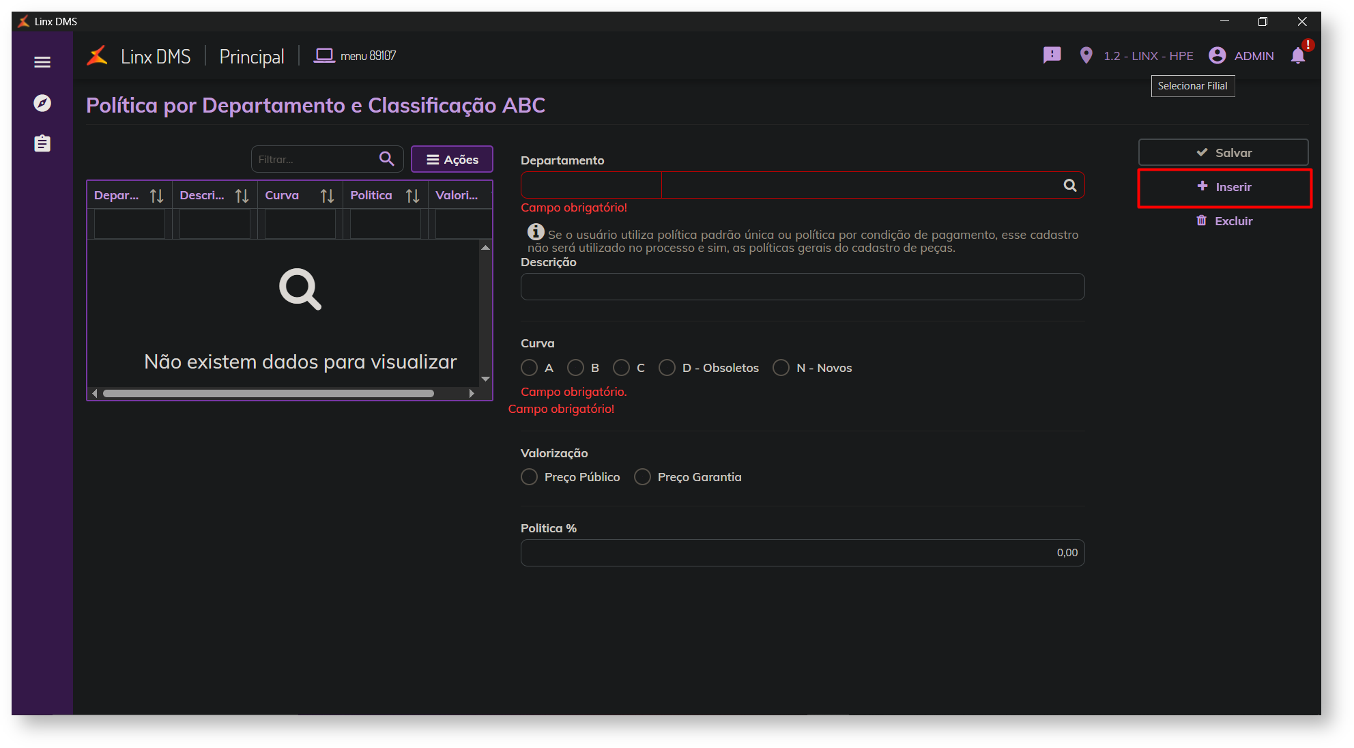Image resolution: width=1354 pixels, height=748 pixels.
Task: Open the hamburger menu in sidebar
Action: (x=42, y=62)
